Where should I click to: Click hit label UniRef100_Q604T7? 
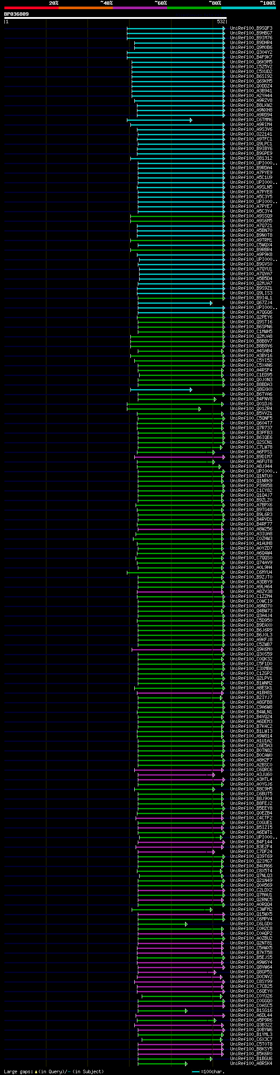[x=251, y=423]
